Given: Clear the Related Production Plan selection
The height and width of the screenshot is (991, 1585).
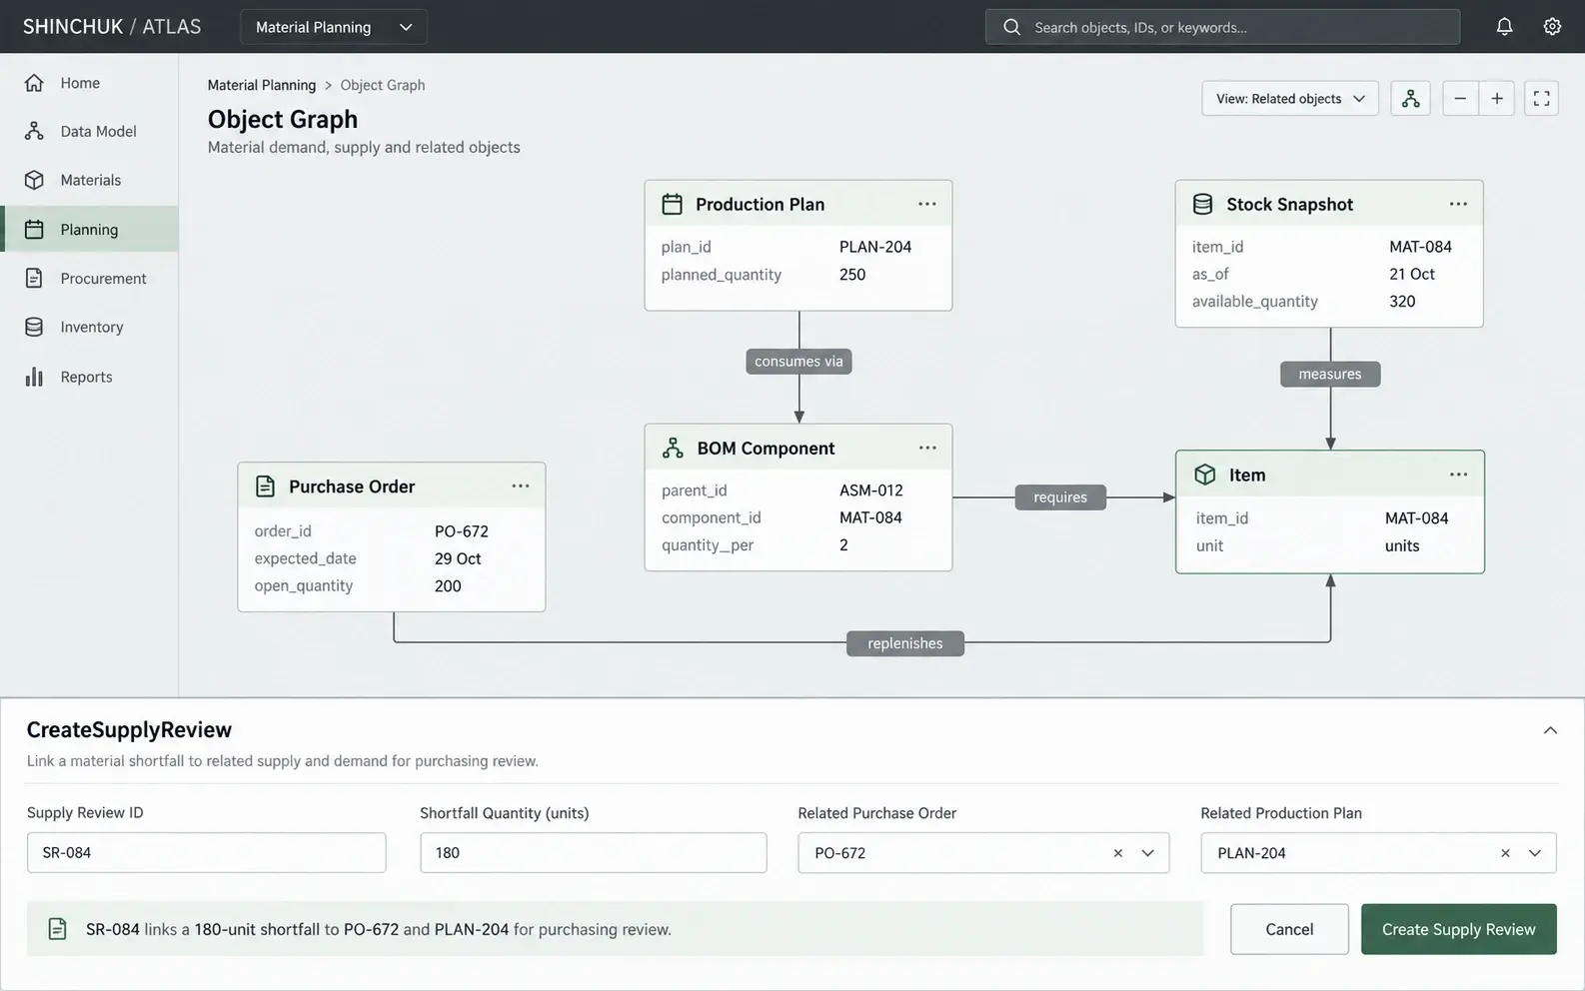Looking at the screenshot, I should (x=1505, y=853).
